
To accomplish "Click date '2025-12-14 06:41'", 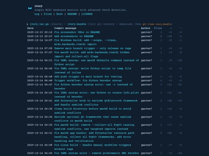I will 40,101.
